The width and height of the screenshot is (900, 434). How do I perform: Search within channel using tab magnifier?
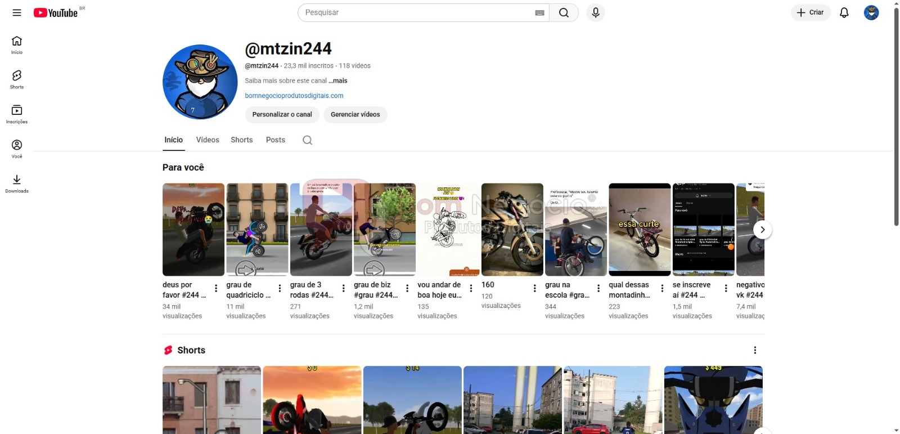[307, 140]
